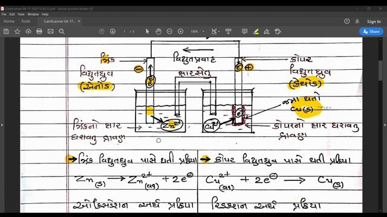This screenshot has height=217, width=387.
Task: Open the Window menu
Action: coord(33,14)
